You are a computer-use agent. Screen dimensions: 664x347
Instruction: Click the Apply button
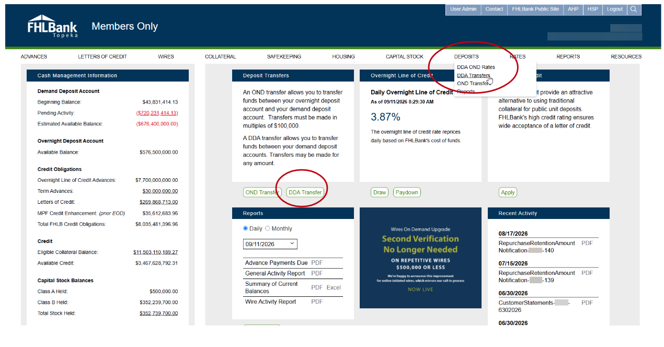click(x=508, y=192)
